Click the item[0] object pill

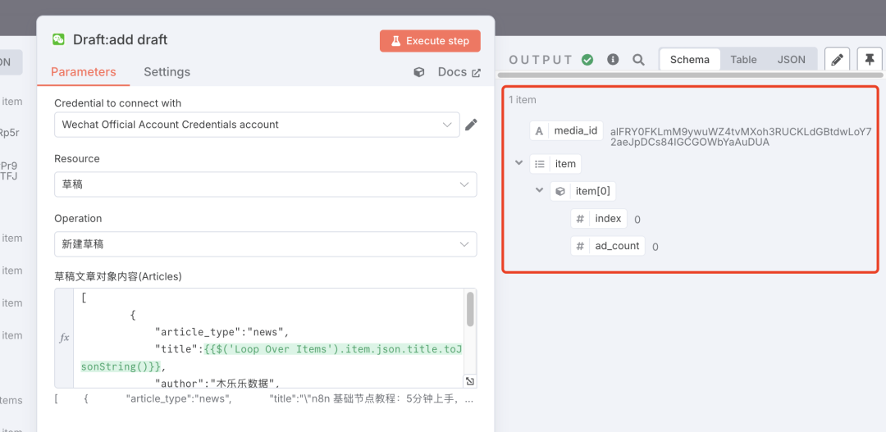pos(583,191)
